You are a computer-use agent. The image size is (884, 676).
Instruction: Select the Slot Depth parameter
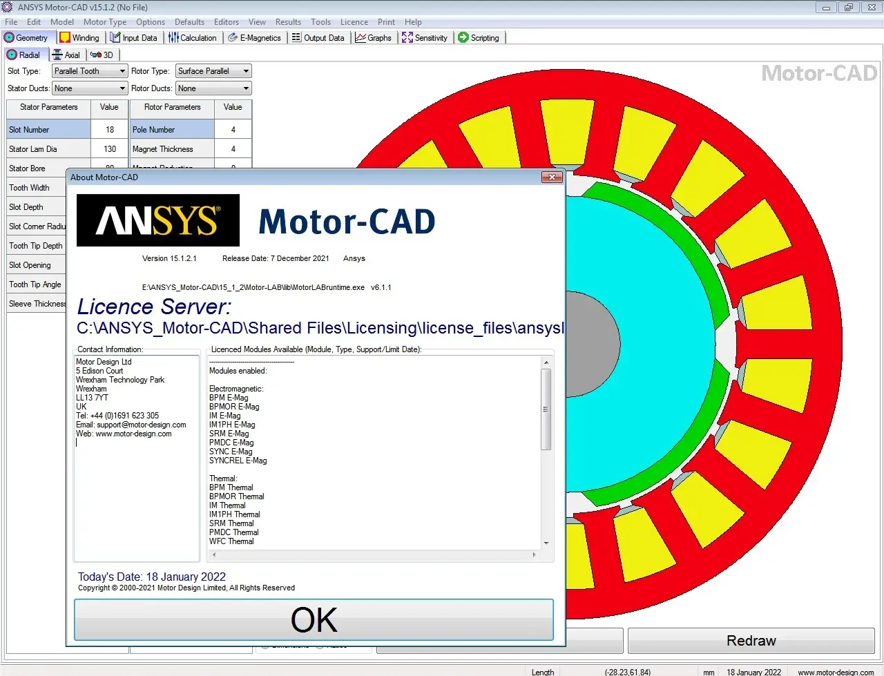pyautogui.click(x=36, y=207)
